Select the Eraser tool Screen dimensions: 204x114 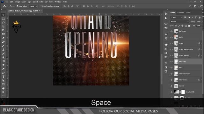pyautogui.click(x=3, y=57)
